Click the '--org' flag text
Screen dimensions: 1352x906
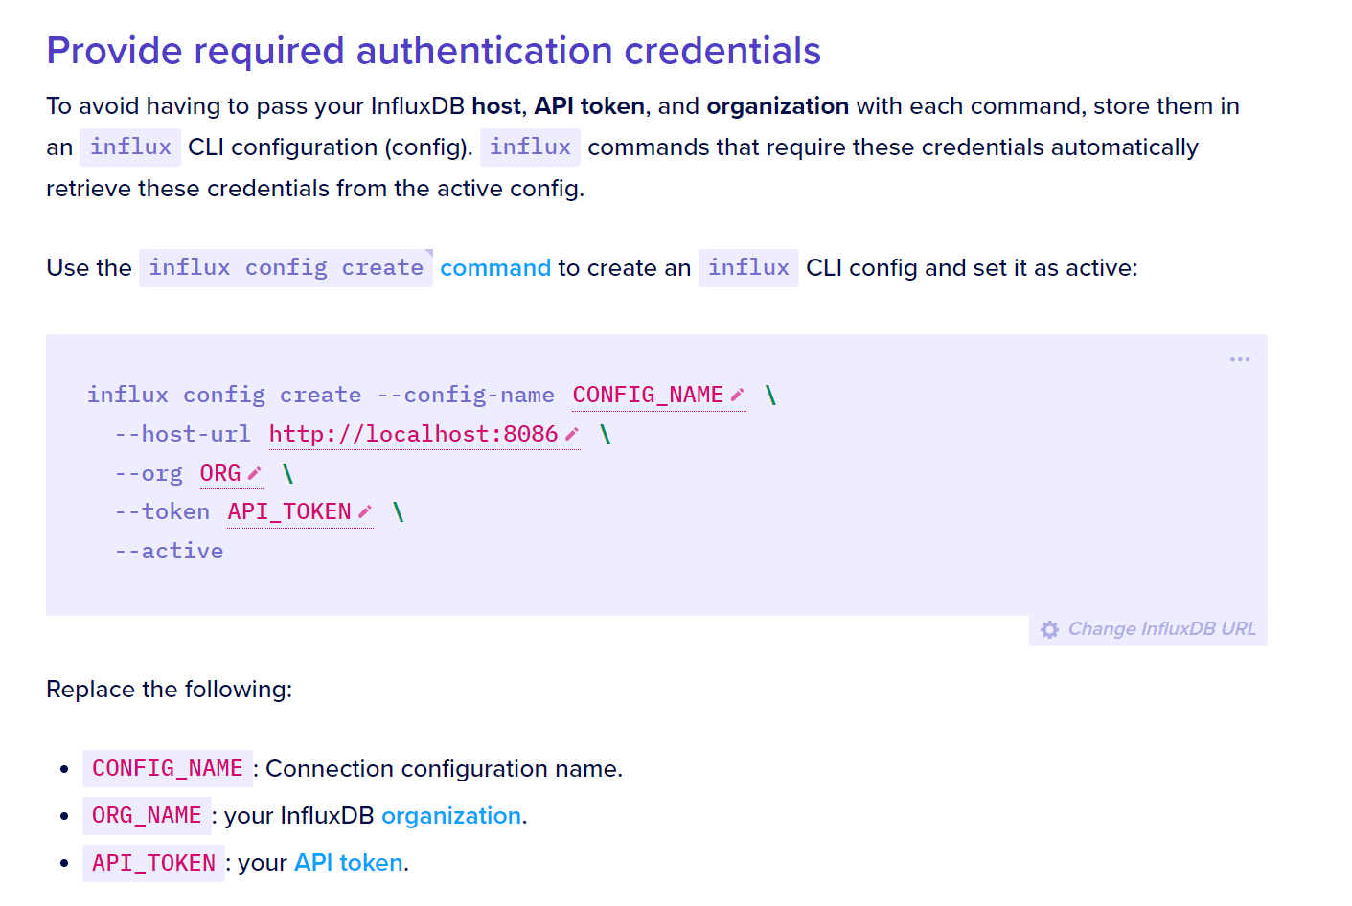coord(149,473)
